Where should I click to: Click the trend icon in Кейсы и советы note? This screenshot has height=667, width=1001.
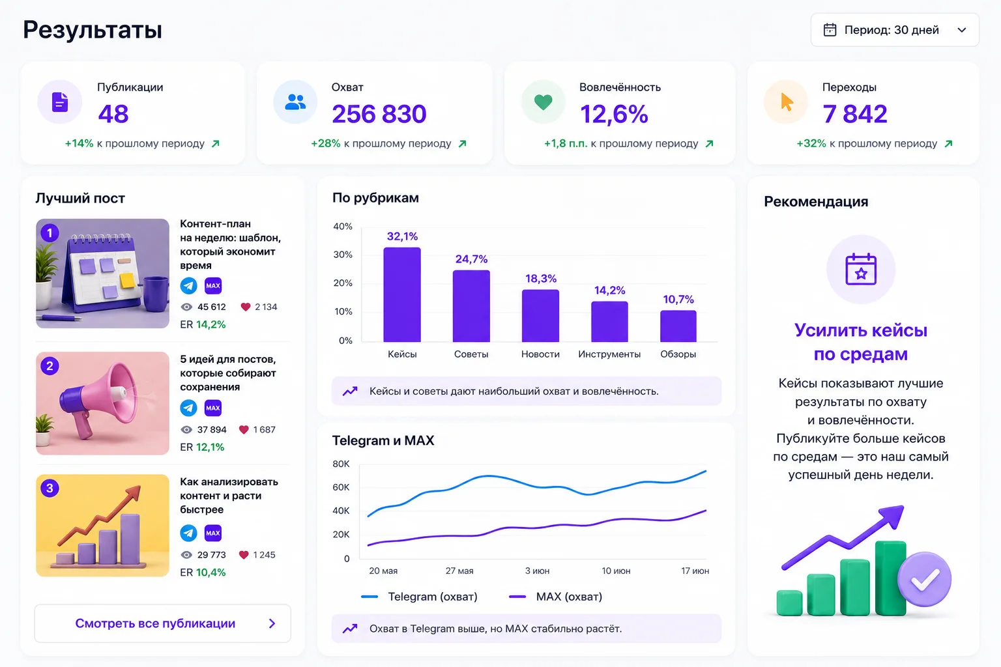(350, 391)
